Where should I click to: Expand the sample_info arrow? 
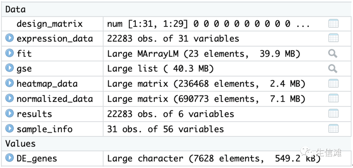tap(9, 129)
